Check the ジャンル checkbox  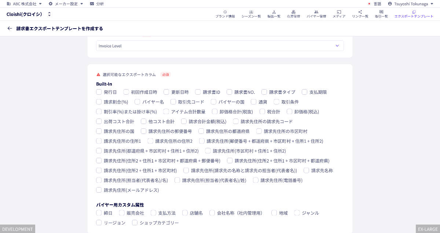297,213
